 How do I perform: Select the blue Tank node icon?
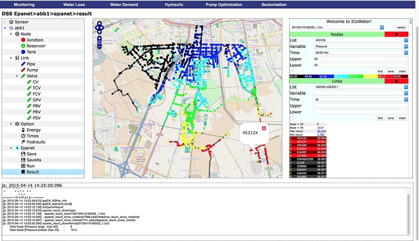(23, 52)
